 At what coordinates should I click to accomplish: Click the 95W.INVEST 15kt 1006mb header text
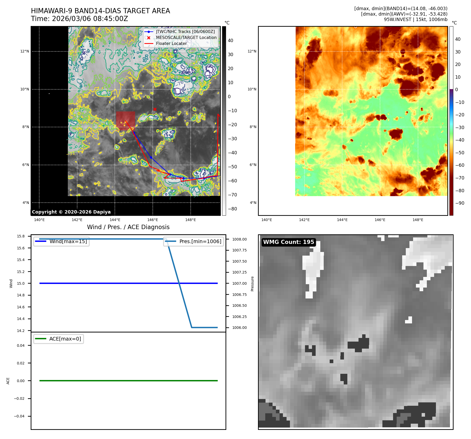pos(415,19)
